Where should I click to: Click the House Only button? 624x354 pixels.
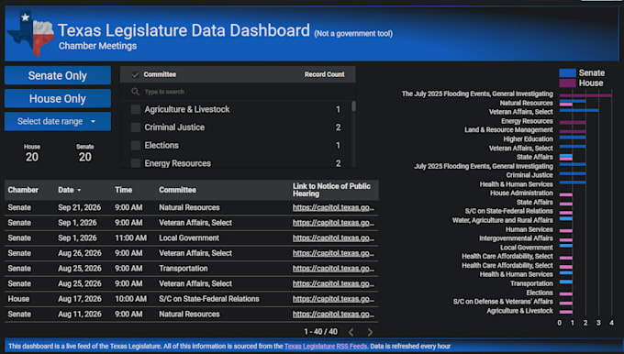tap(58, 99)
